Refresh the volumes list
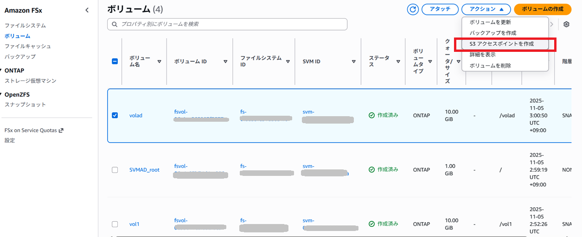This screenshot has height=237, width=582. tap(413, 9)
